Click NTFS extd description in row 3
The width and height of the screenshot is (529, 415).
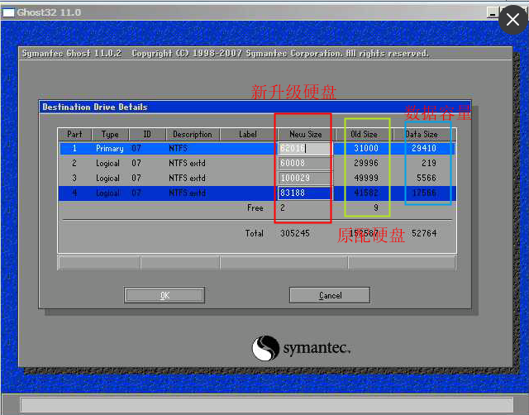(x=187, y=178)
